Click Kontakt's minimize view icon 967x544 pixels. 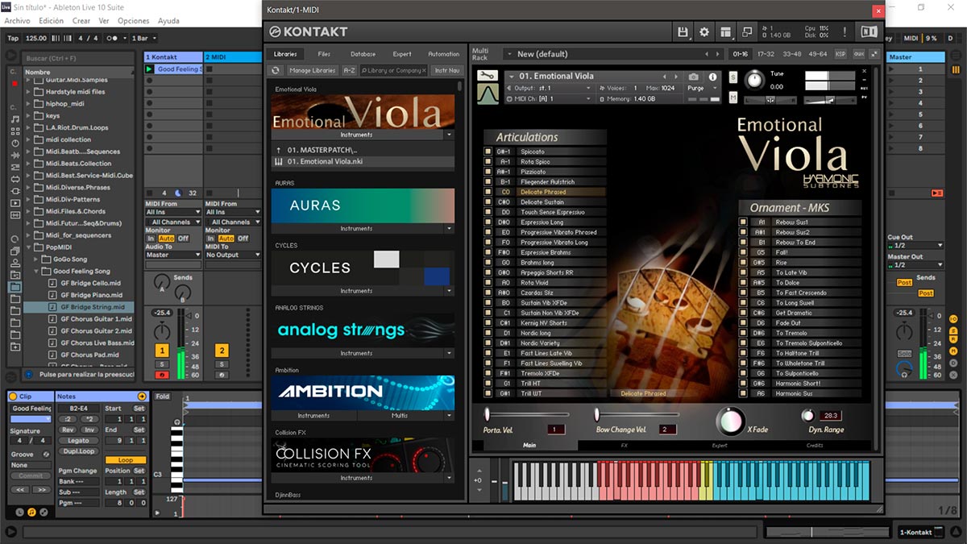(x=747, y=31)
